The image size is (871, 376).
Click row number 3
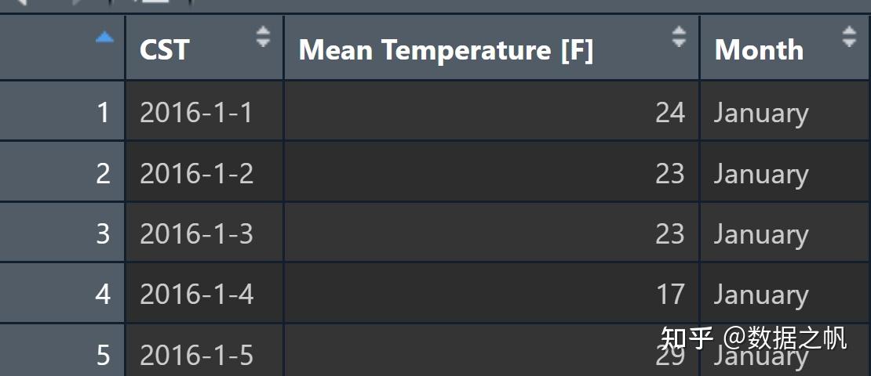(103, 233)
